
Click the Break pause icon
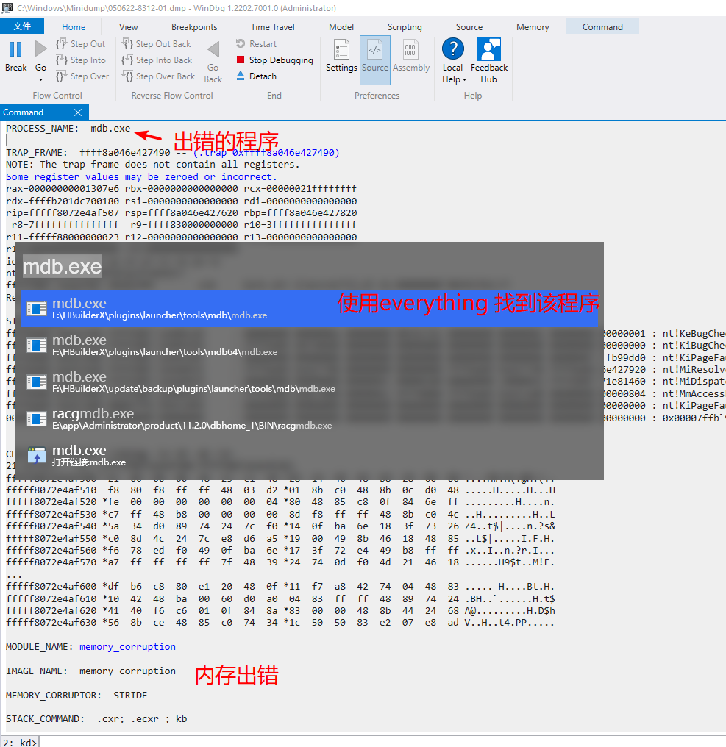[15, 49]
